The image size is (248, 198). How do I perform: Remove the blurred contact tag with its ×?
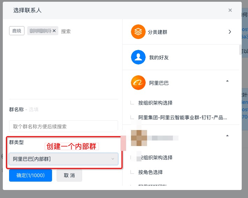[x=54, y=31]
